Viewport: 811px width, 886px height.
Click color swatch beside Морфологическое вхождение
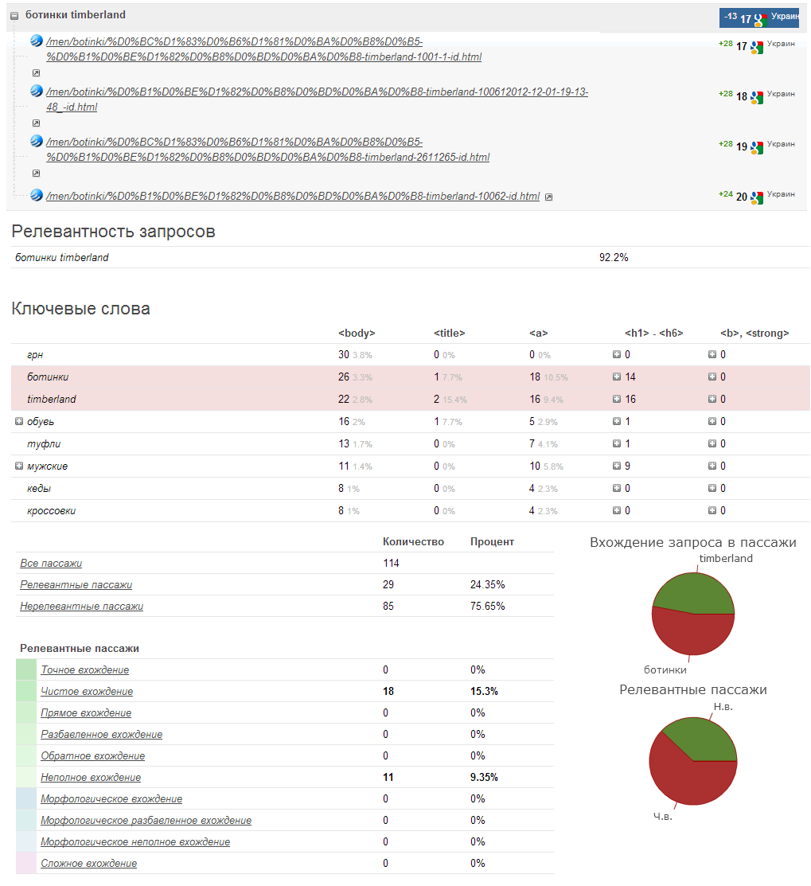point(26,798)
